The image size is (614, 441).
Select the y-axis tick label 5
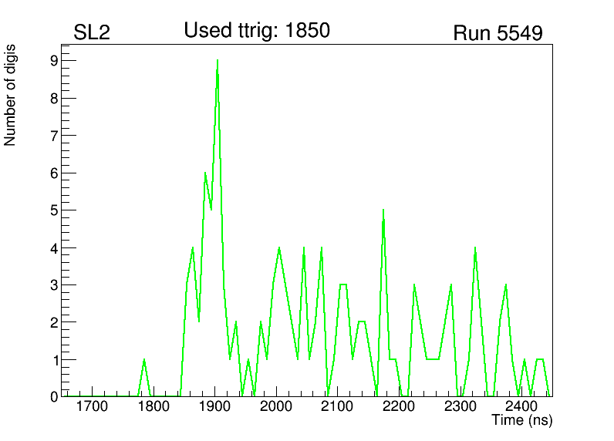click(x=54, y=210)
